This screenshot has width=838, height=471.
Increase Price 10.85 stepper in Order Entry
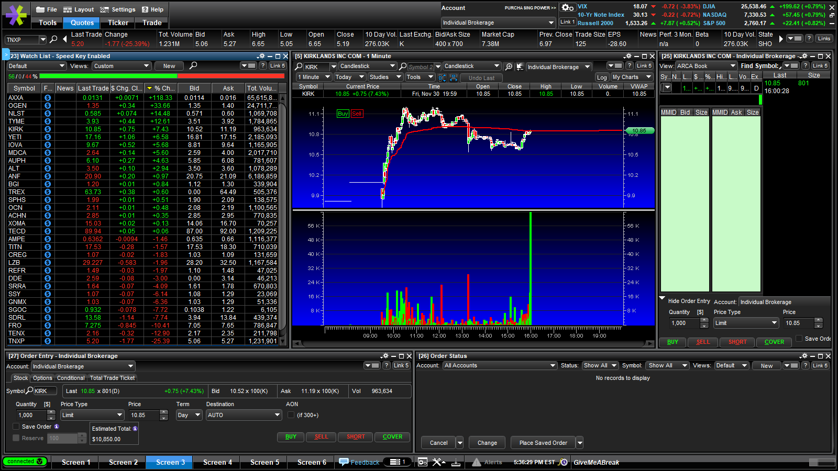point(164,412)
